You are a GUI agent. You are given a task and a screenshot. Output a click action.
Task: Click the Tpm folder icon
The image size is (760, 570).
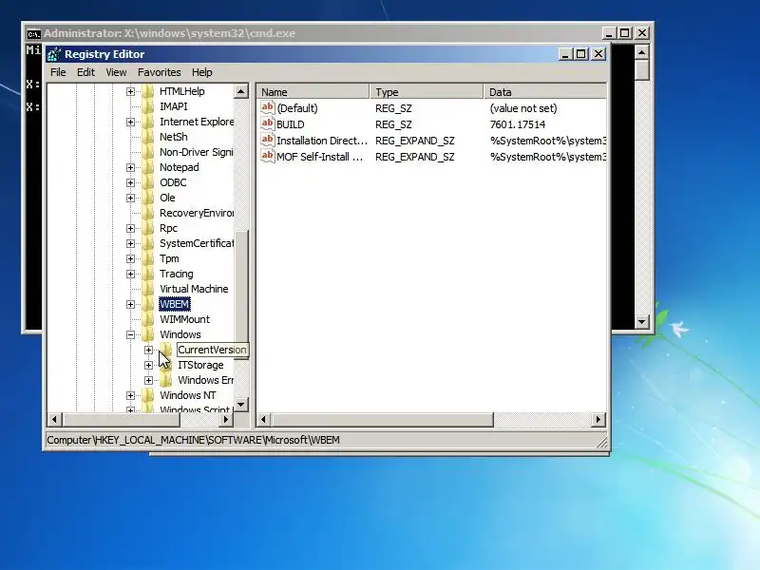148,258
